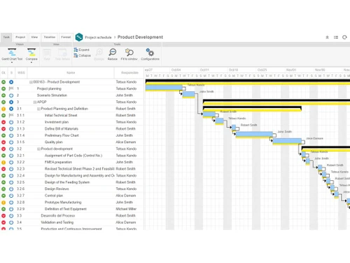Select the Investment plan task name
Image resolution: width=350 pixels, height=263 pixels.
click(57, 122)
